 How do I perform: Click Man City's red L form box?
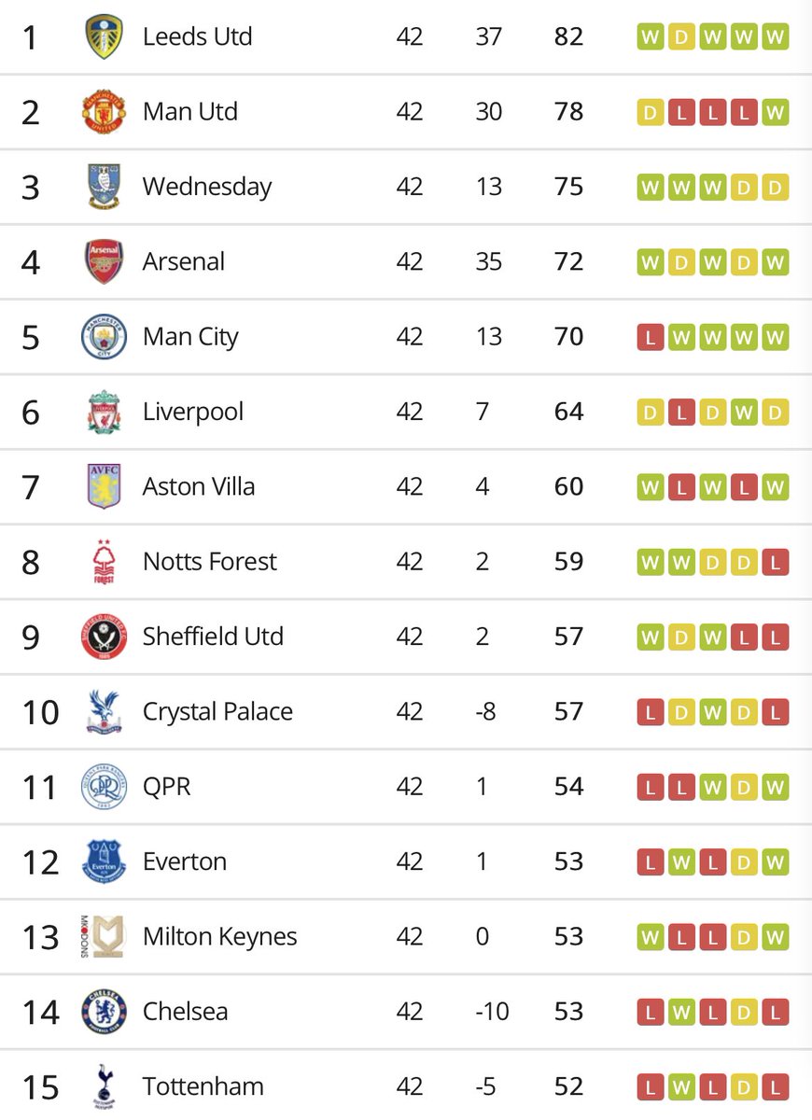651,337
